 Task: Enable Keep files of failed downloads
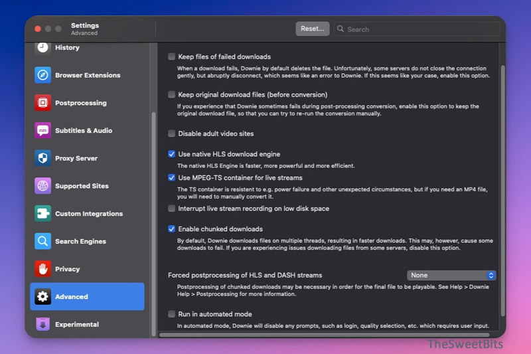click(x=172, y=56)
